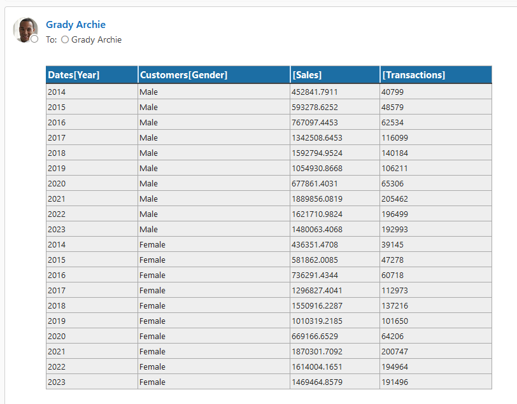
Task: Click the Dates[Year] column header
Action: (x=74, y=75)
